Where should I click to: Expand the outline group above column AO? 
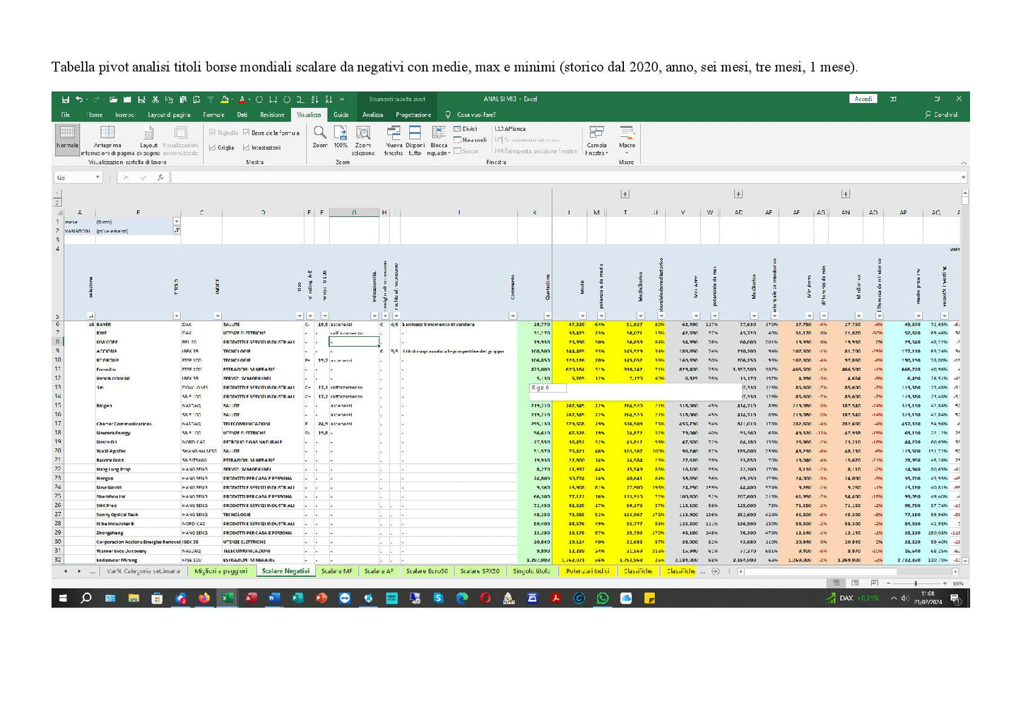(x=845, y=194)
